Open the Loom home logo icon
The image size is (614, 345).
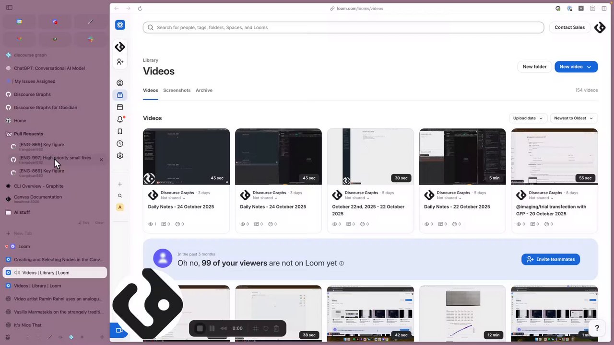(x=120, y=25)
